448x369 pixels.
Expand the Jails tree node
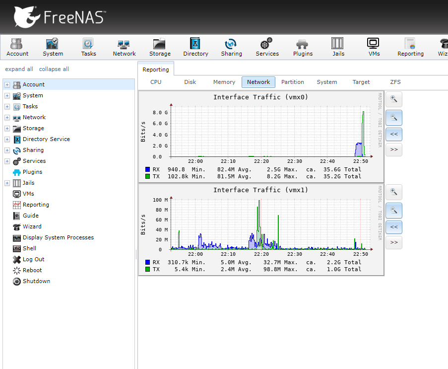tap(7, 183)
